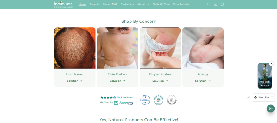This screenshot has width=277, height=123.
Task: Dismiss the Need Help bubble
Action: click(249, 98)
